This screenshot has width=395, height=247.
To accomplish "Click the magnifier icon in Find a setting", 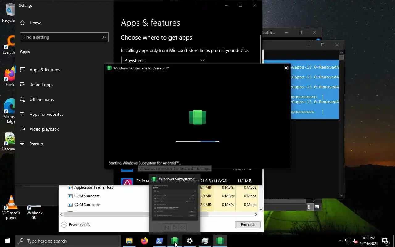I will (104, 37).
